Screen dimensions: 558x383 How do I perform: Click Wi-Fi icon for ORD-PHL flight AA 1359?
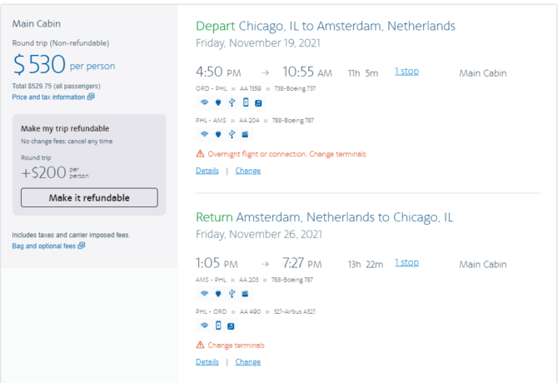pos(204,102)
